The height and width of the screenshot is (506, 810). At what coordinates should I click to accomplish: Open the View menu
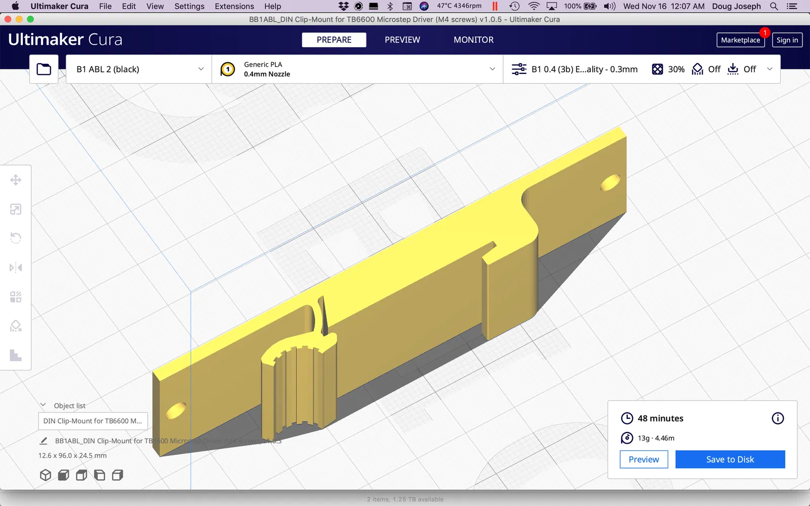155,6
